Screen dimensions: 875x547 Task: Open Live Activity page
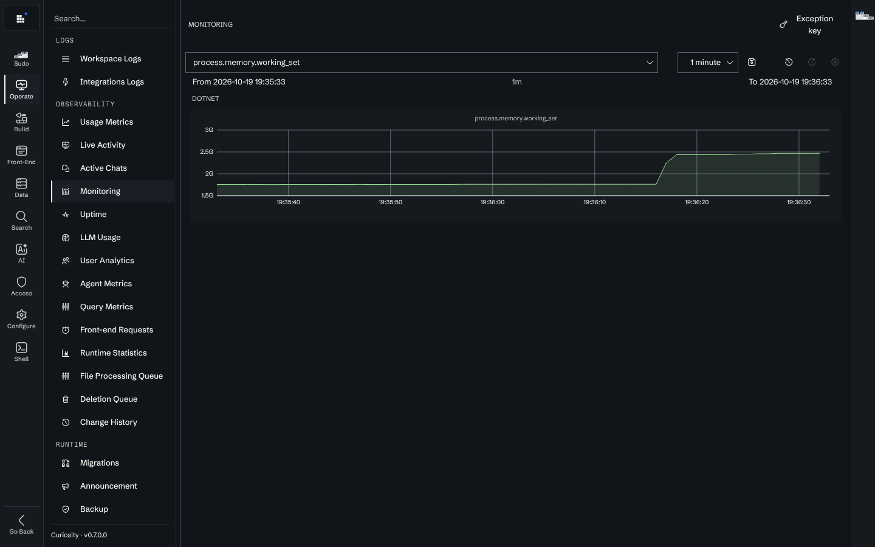112,145
